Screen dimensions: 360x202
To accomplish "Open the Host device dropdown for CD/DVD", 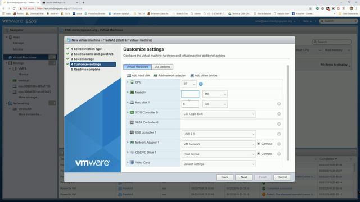I will 219,154.
